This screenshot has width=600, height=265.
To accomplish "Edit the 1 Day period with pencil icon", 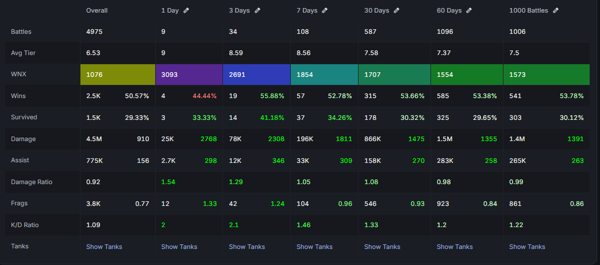I will (186, 11).
